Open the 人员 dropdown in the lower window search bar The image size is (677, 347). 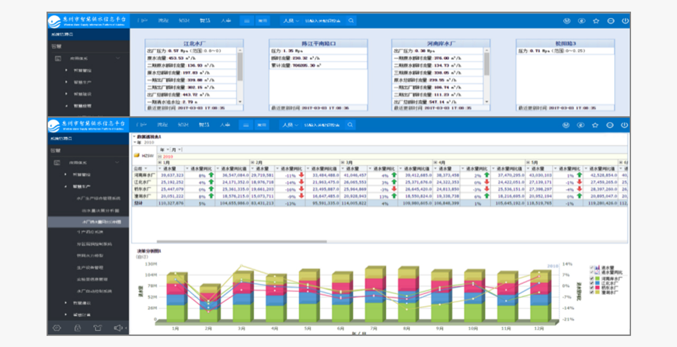290,125
